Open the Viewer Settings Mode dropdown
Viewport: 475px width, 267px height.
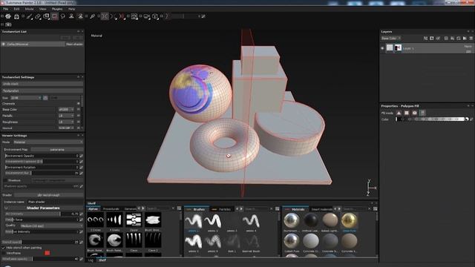point(47,142)
